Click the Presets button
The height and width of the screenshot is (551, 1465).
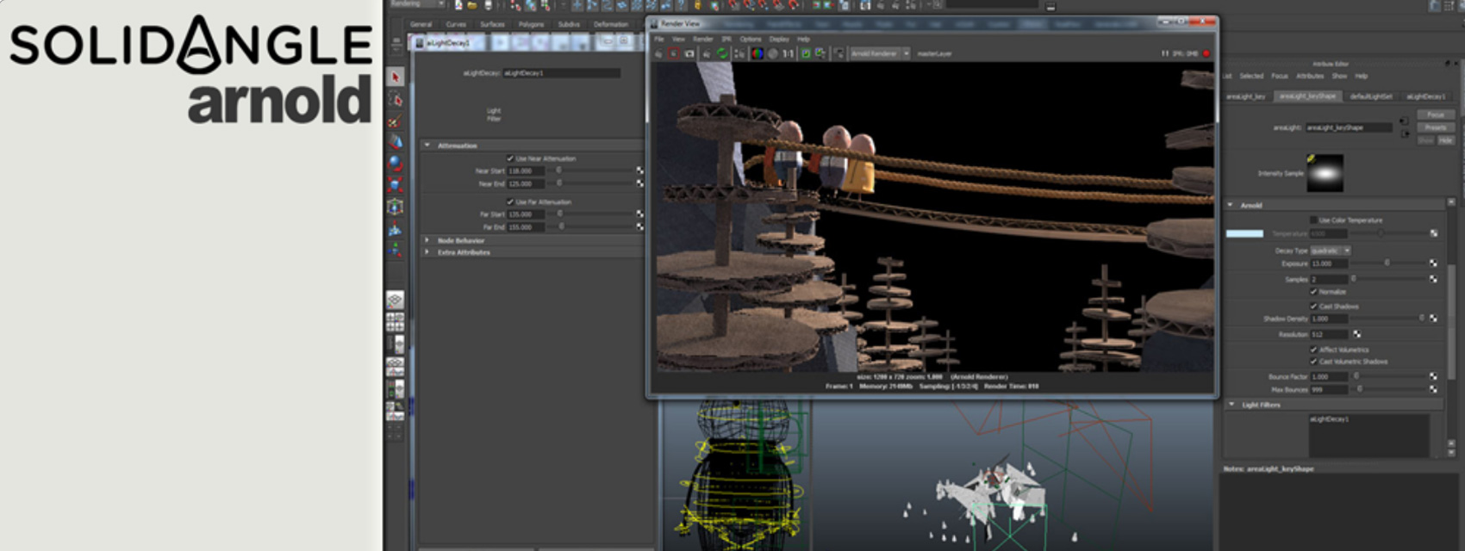[1435, 127]
